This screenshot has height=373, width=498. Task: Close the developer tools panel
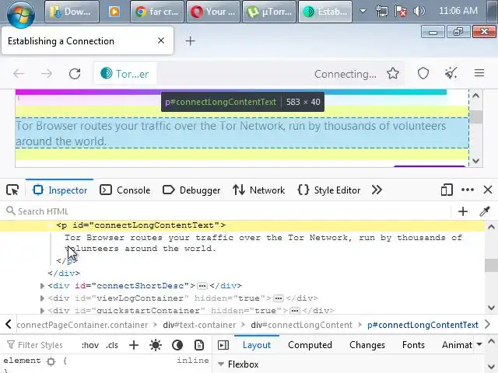click(x=488, y=190)
